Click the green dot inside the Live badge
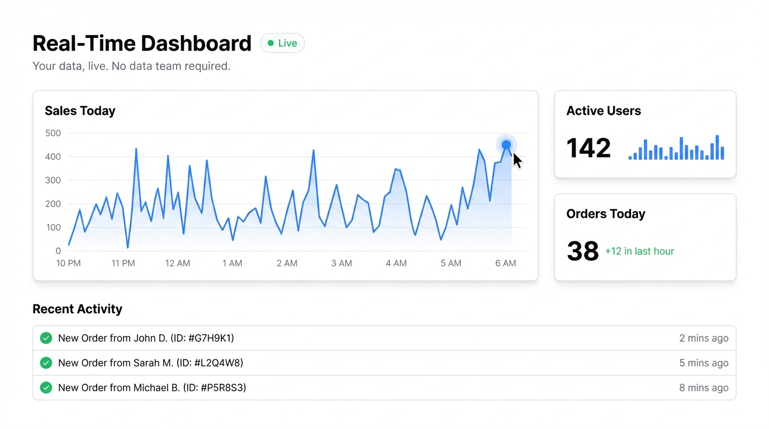Viewport: 769px width, 429px height. (x=271, y=42)
